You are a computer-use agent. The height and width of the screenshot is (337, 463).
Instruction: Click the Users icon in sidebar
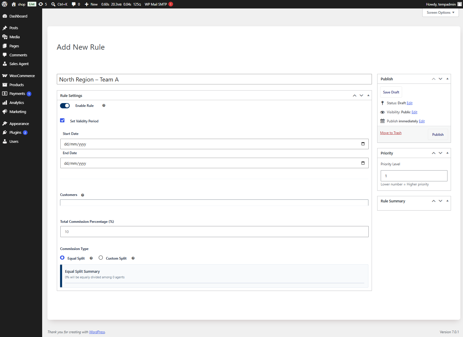tap(5, 141)
